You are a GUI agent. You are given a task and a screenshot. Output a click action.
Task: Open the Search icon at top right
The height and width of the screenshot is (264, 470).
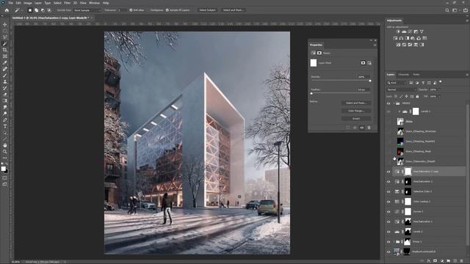tap(447, 10)
